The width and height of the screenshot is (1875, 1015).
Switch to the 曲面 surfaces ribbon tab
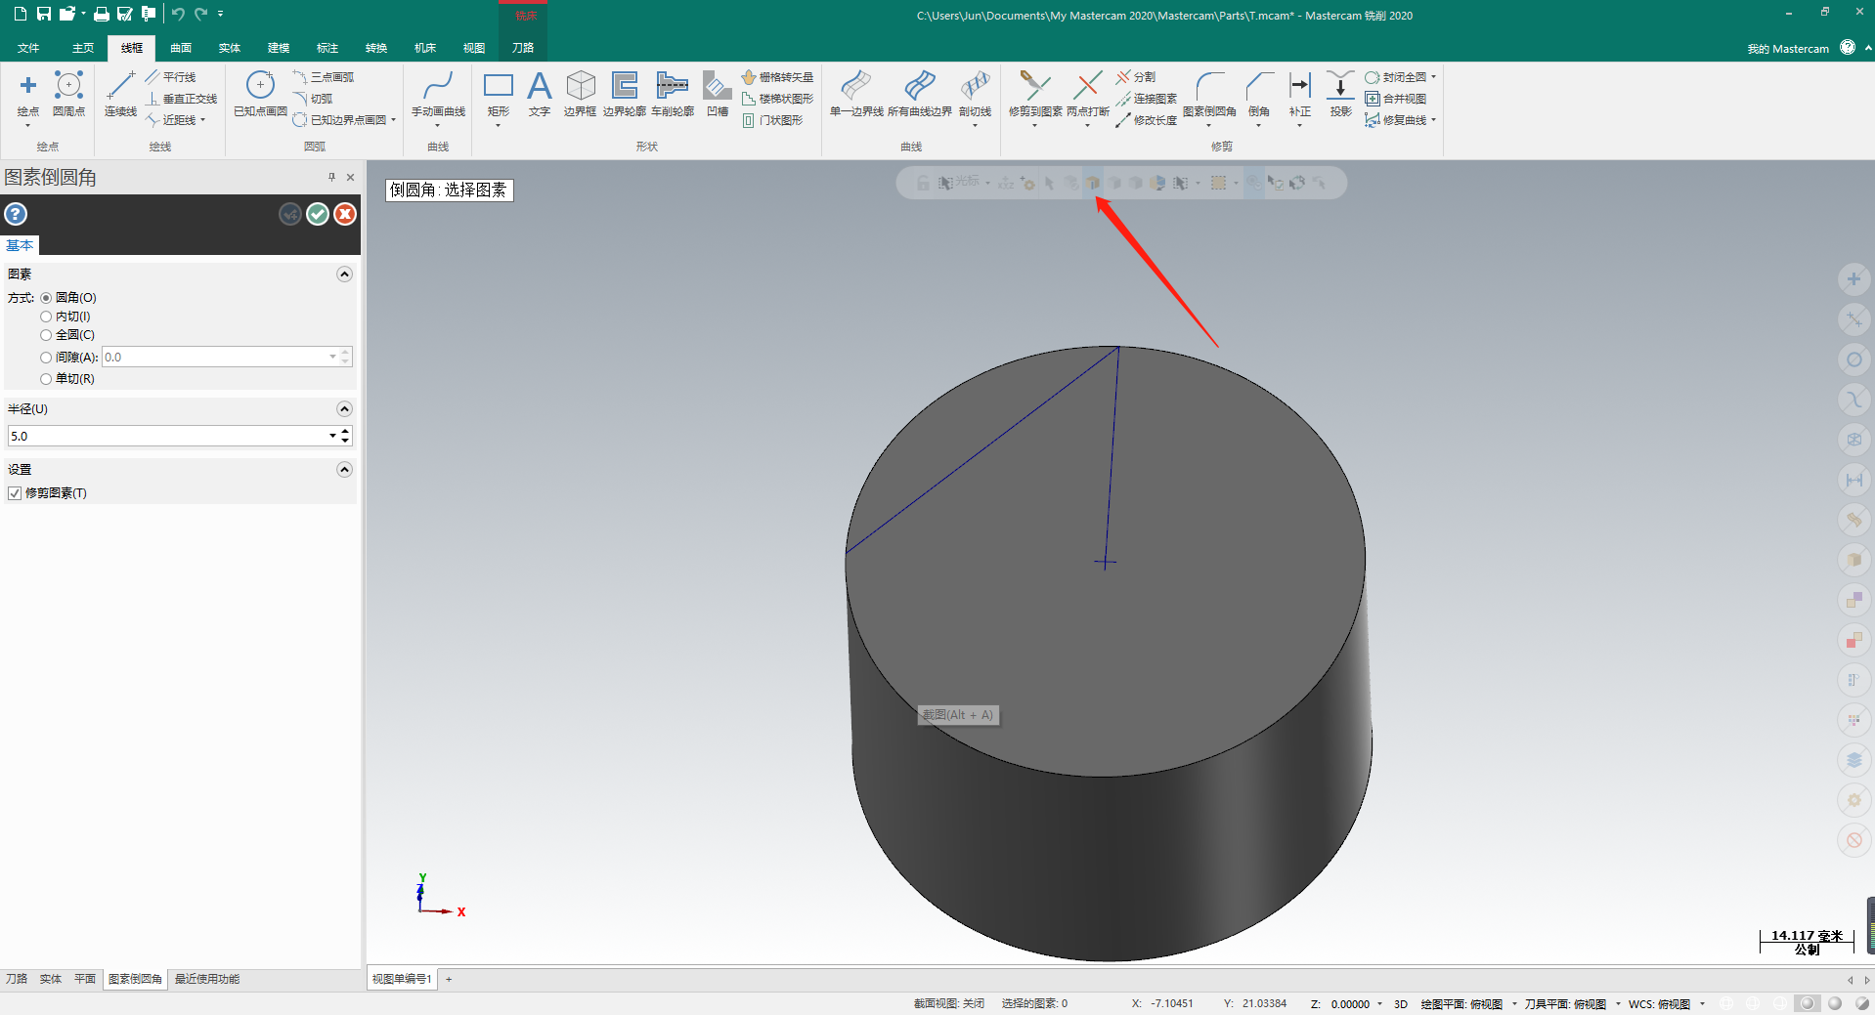pos(181,48)
